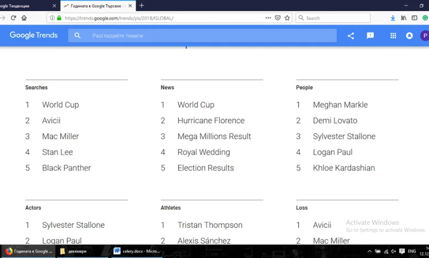Open Meghan Markle in People list
Viewport: 429px width, 258px height.
point(340,105)
